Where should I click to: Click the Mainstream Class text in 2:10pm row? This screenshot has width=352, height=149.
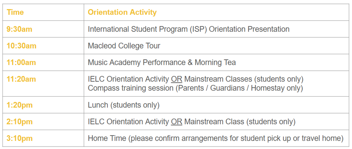click(214, 122)
